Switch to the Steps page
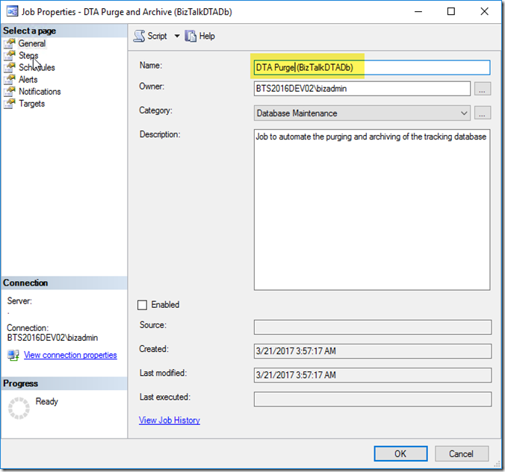Image resolution: width=505 pixels, height=472 pixels. click(x=28, y=56)
